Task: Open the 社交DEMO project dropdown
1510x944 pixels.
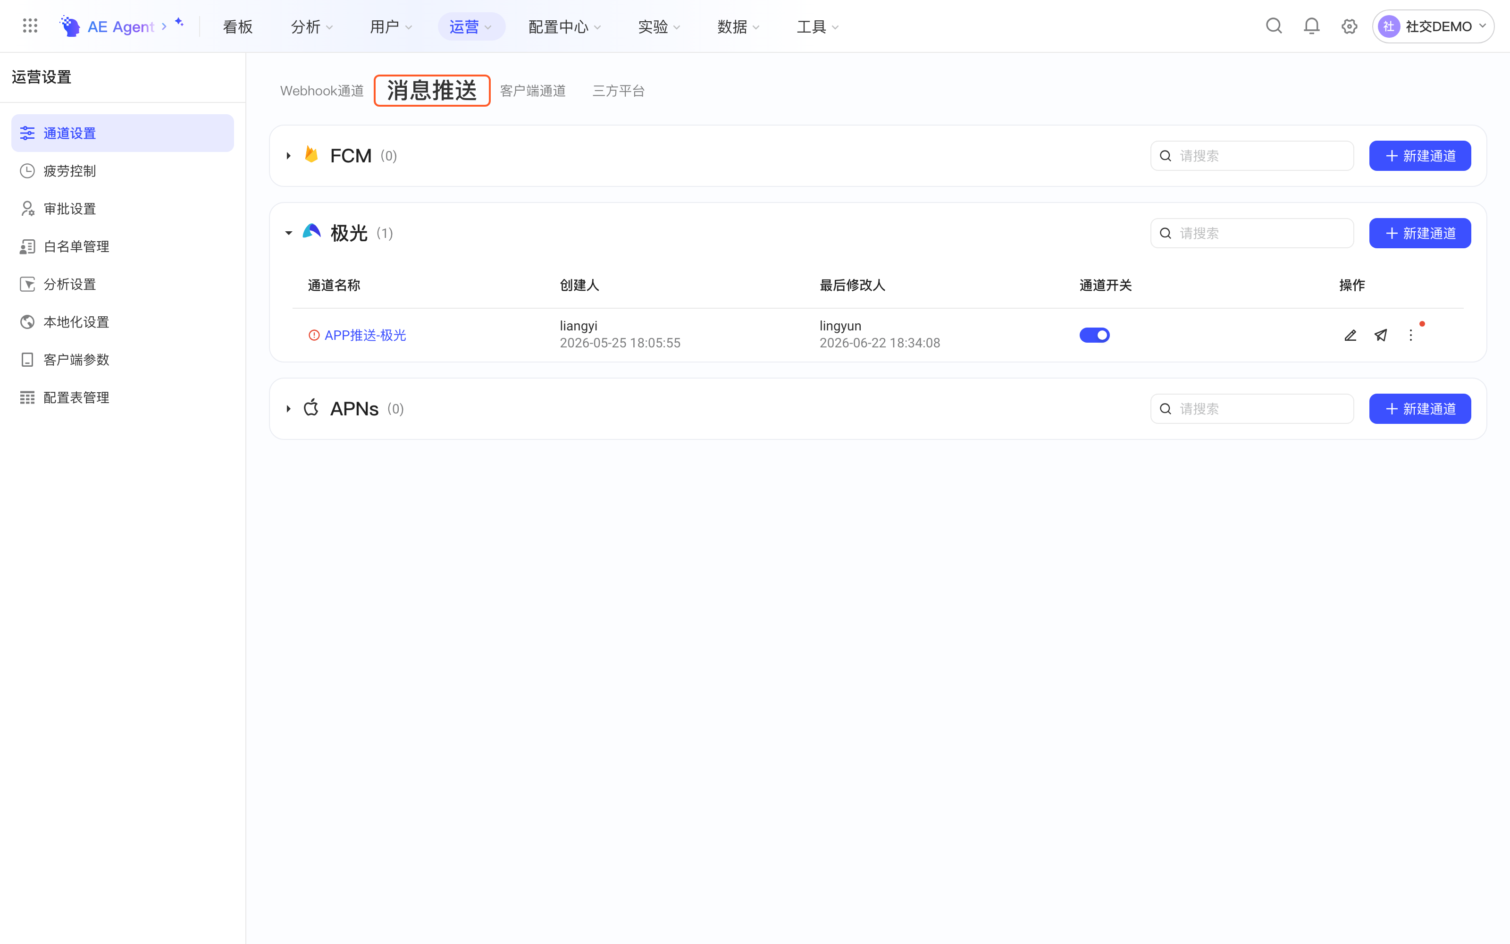Action: (1433, 26)
